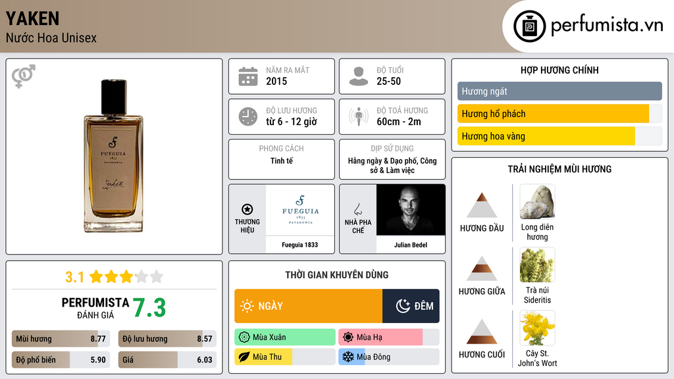Click the Giá 6.03 score bar
674x379 pixels.
167,360
